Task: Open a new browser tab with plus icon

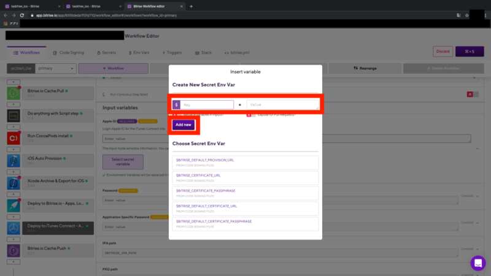Action: coord(191,6)
